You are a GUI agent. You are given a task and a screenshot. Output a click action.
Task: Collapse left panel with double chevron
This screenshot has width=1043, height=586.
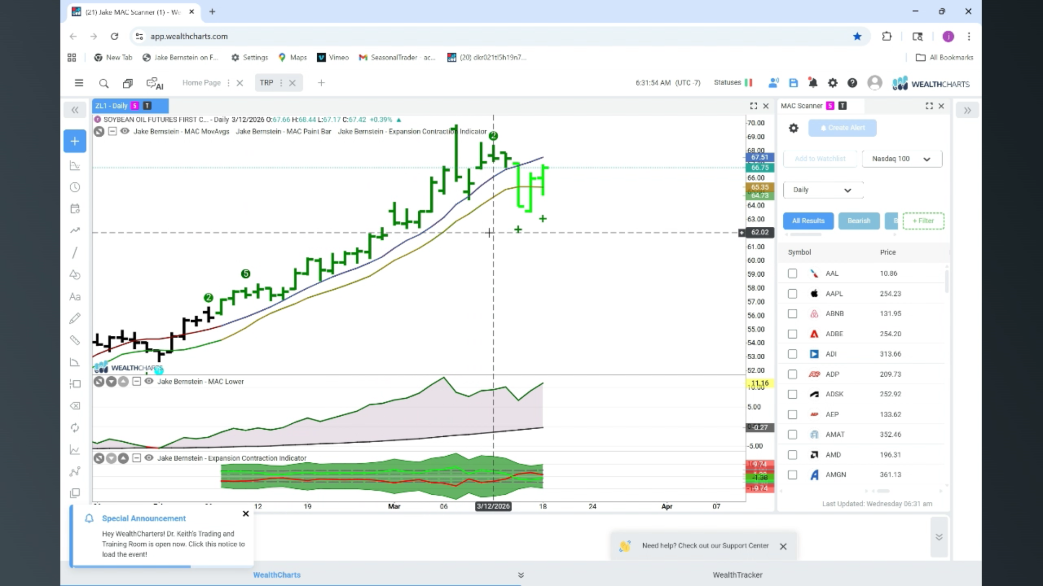(x=75, y=110)
